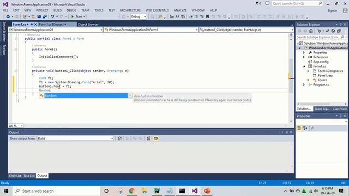Toggle Categorized view in Properties panel

(299, 128)
